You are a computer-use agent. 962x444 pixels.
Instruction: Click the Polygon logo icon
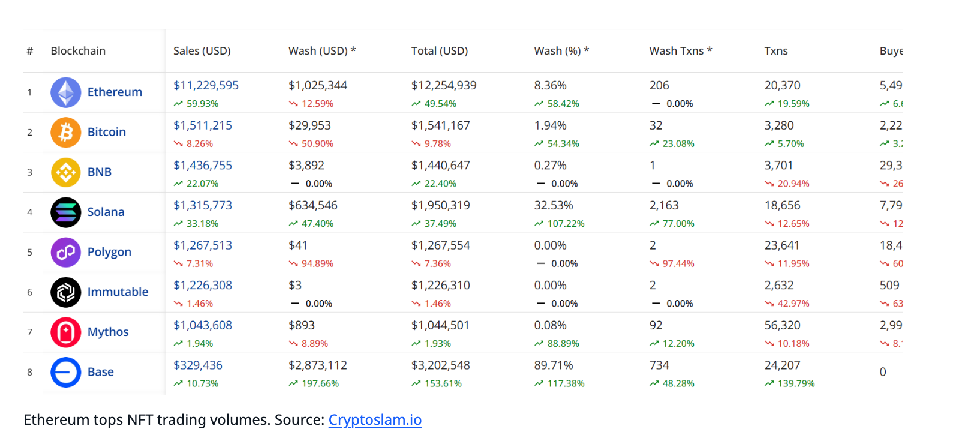coord(66,252)
